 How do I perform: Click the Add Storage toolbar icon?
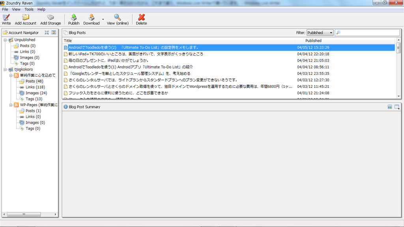pos(50,17)
